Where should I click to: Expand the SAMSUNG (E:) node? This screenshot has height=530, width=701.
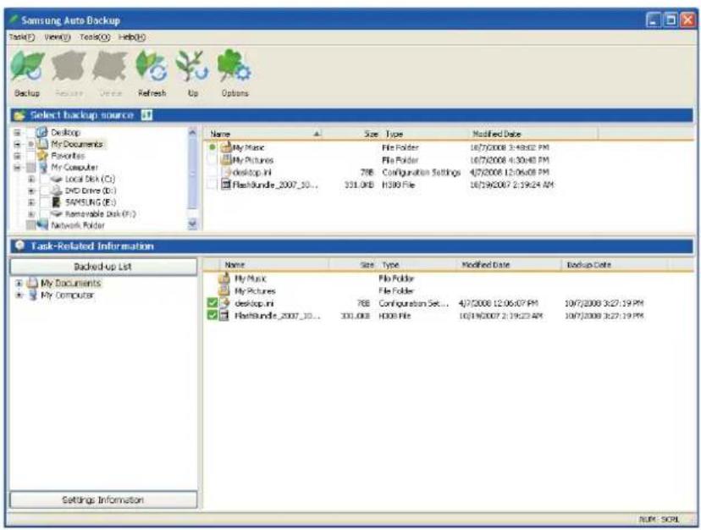31,202
